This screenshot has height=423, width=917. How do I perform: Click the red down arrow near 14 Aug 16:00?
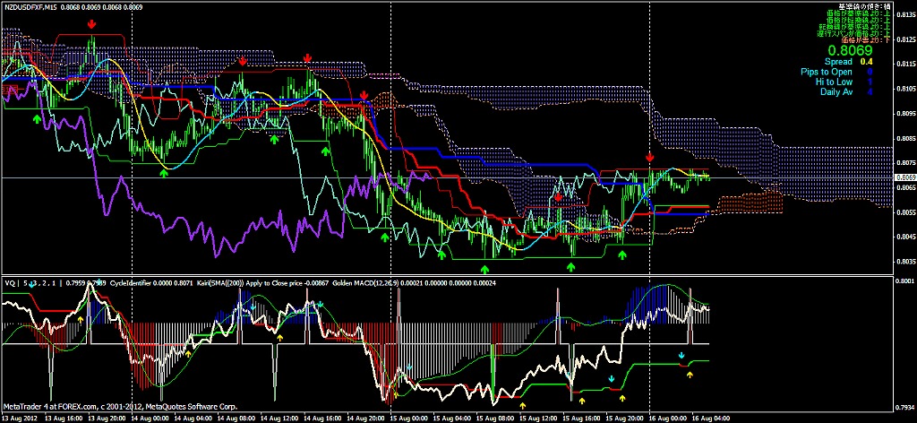pos(308,58)
